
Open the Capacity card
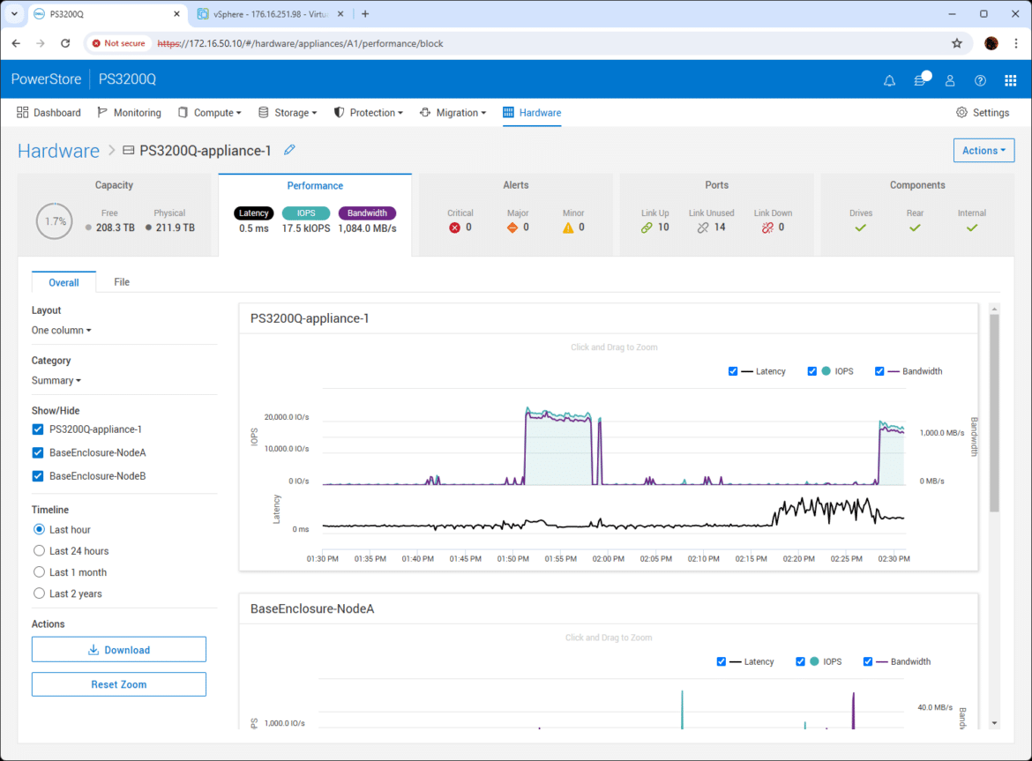click(114, 214)
